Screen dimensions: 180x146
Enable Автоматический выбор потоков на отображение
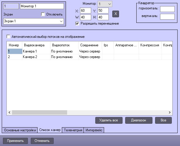coord(8,37)
